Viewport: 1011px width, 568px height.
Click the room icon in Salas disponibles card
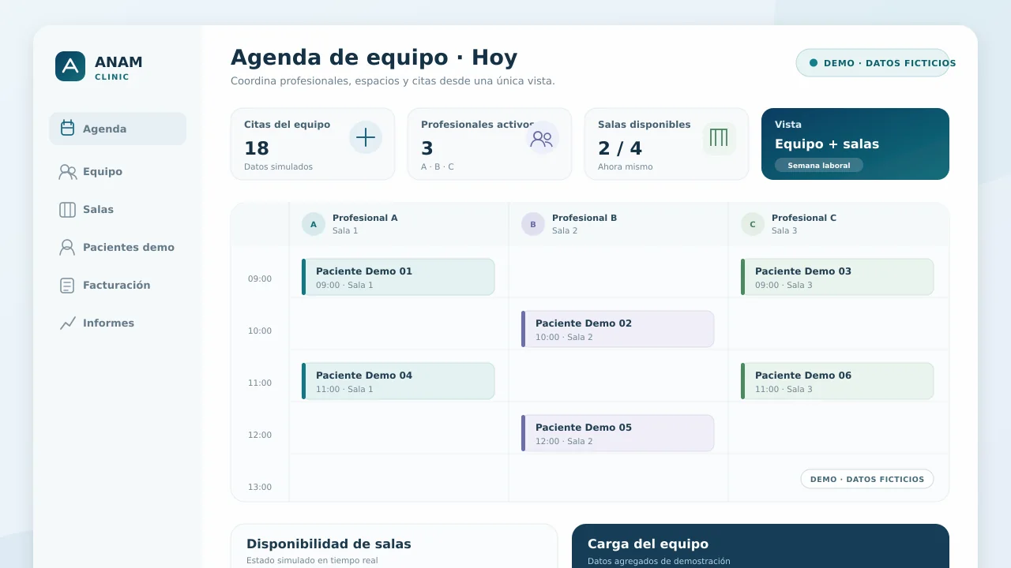719,138
